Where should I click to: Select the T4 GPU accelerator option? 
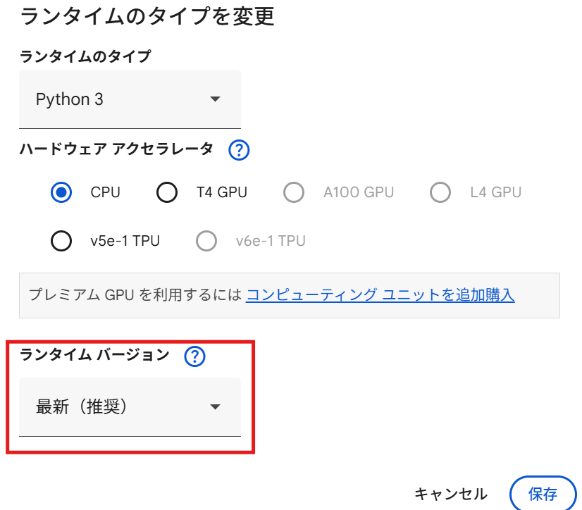(x=167, y=192)
